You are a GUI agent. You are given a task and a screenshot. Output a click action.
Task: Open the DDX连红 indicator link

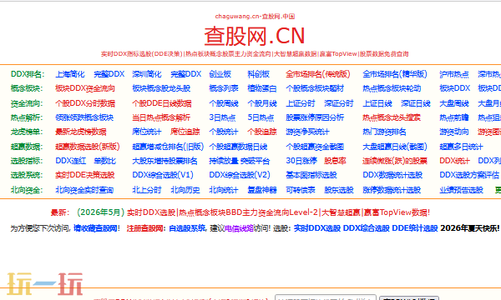click(x=71, y=161)
